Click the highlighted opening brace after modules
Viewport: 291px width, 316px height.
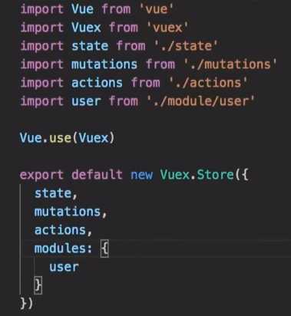104,249
